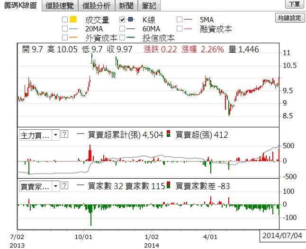Click the 7/02 2013 date axis marker
The height and width of the screenshot is (249, 306).
pos(17,241)
